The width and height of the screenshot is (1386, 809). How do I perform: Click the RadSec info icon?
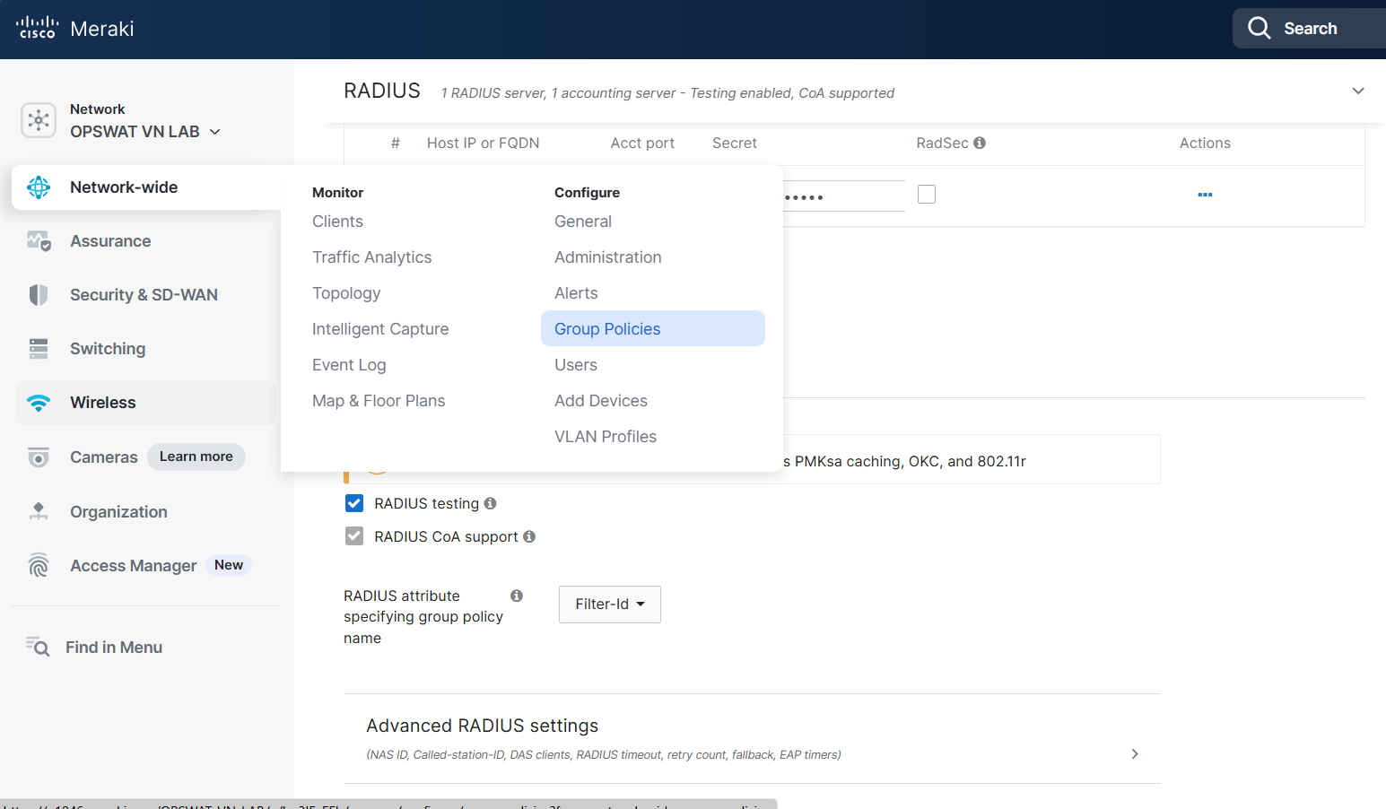click(x=980, y=143)
